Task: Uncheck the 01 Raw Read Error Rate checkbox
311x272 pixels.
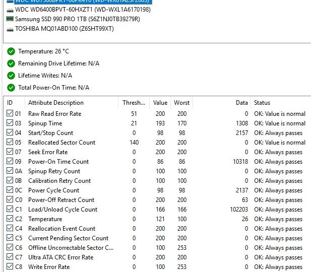Action: (x=10, y=114)
